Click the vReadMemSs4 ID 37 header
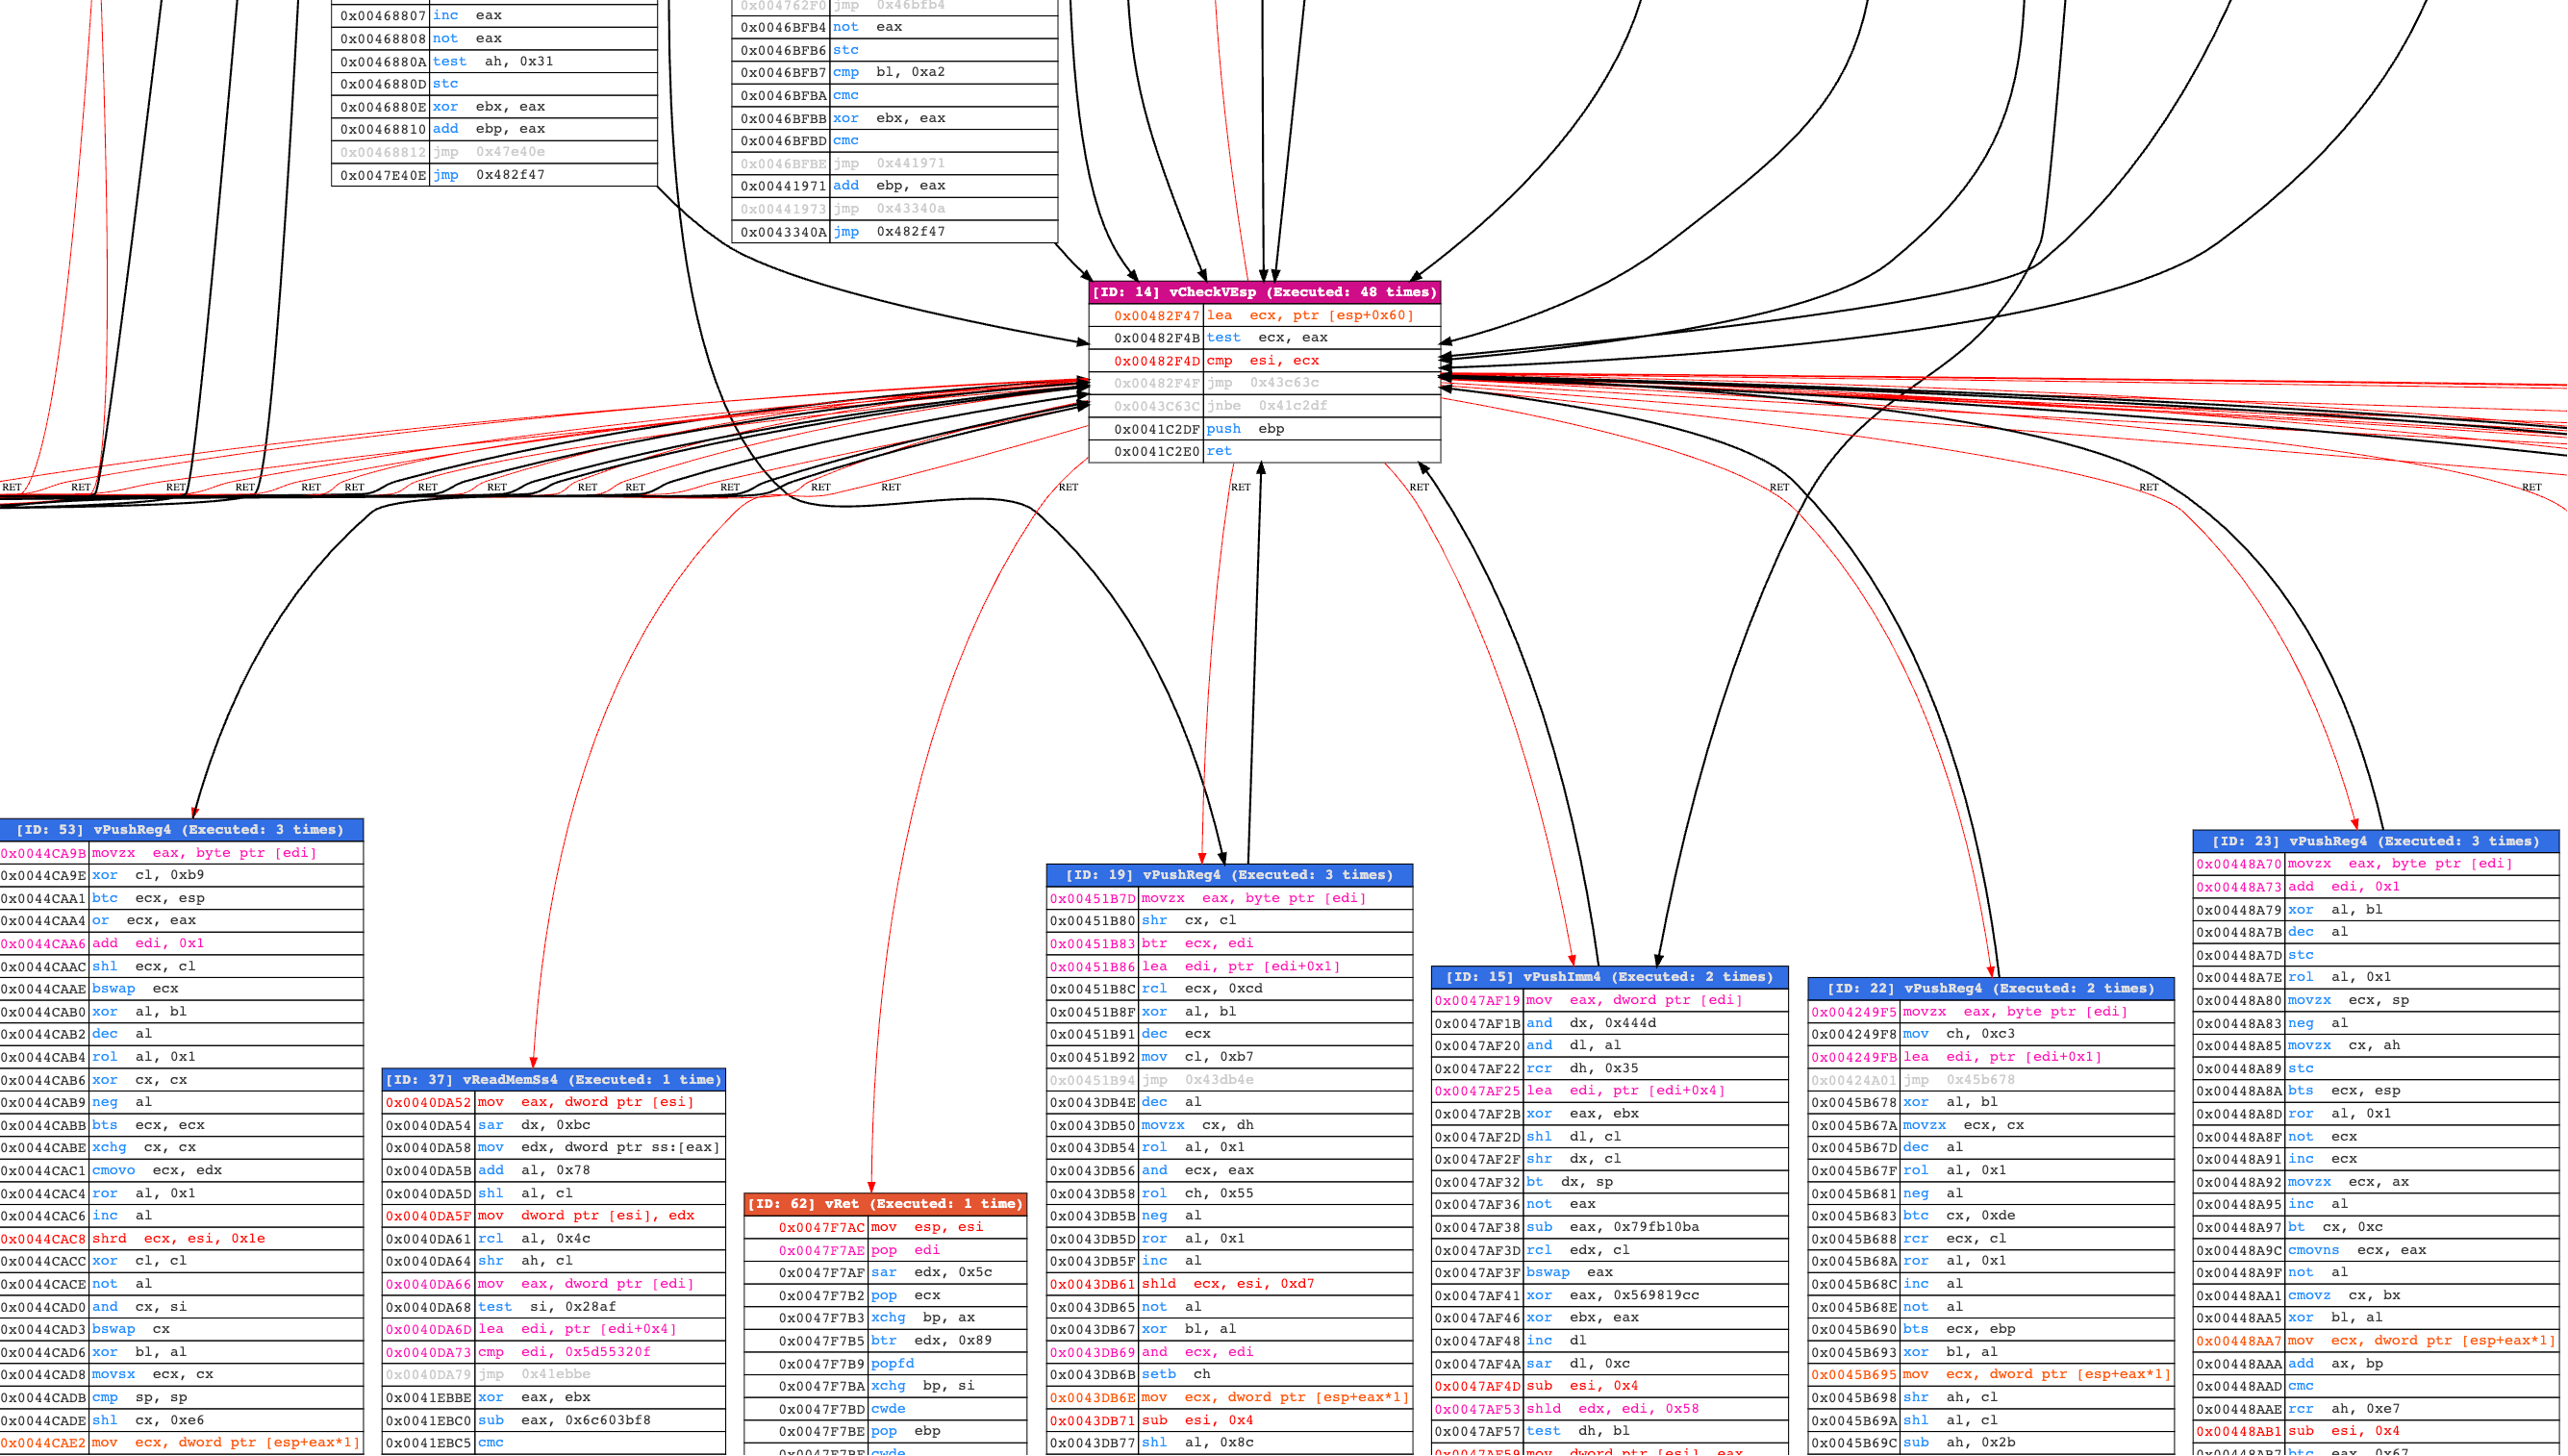The width and height of the screenshot is (2568, 1456). pos(553,1079)
